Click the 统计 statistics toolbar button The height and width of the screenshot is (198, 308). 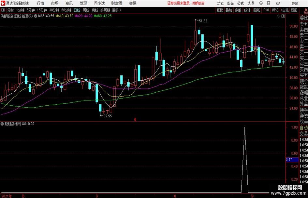tap(247, 10)
